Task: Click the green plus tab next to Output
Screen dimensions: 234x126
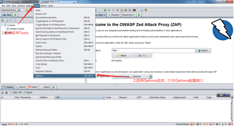Action: click(x=53, y=87)
